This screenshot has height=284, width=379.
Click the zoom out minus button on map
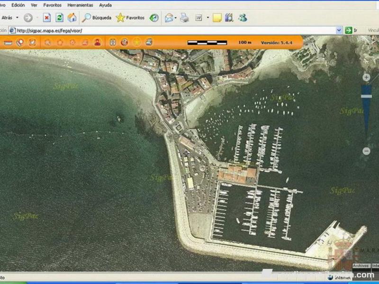pyautogui.click(x=366, y=151)
